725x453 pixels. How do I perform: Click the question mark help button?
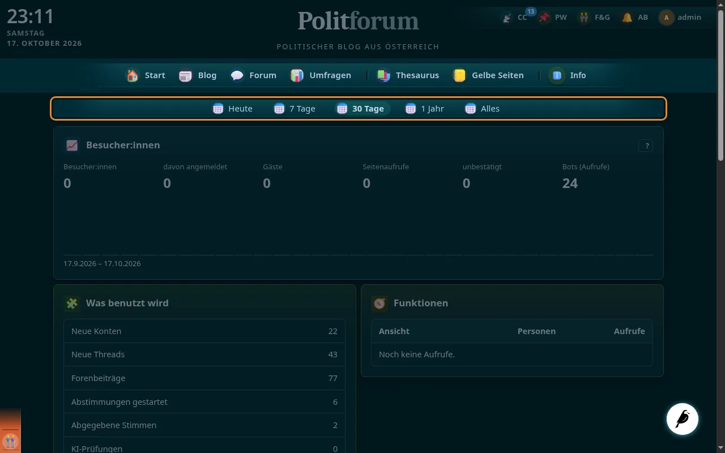646,146
